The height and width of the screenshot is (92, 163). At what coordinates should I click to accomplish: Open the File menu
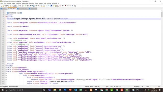2,4
